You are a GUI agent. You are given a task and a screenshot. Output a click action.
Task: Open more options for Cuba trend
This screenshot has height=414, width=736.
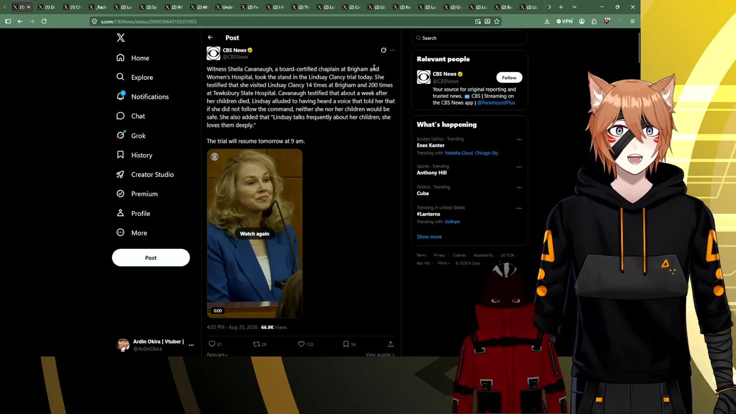pos(519,187)
